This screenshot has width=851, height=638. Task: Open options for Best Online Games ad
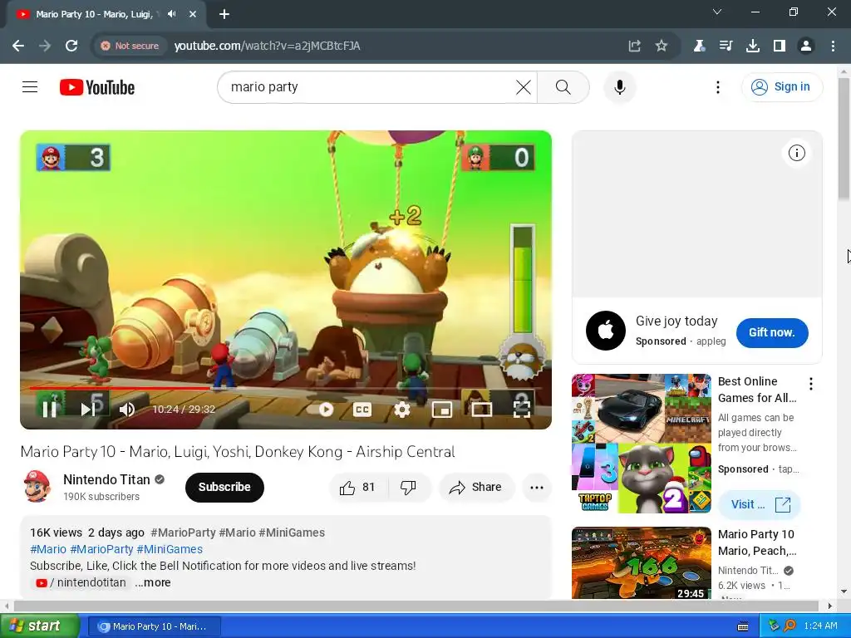pyautogui.click(x=811, y=384)
